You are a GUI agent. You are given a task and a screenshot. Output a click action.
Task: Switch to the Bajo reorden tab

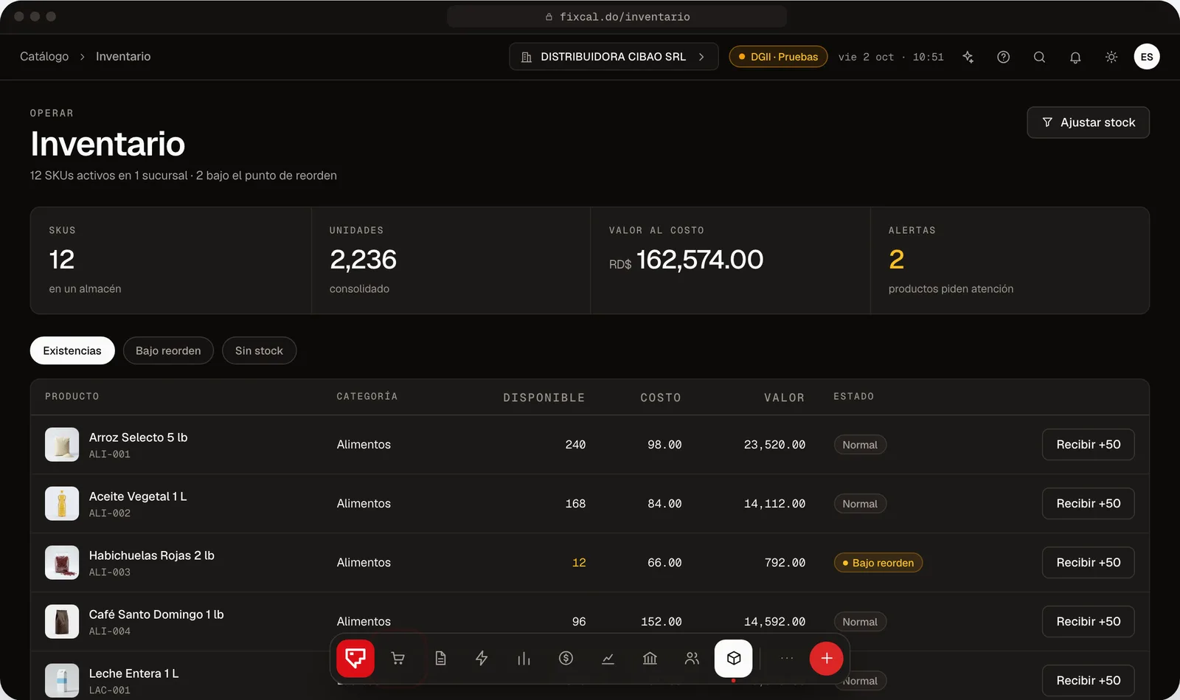click(168, 350)
